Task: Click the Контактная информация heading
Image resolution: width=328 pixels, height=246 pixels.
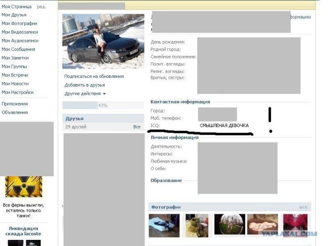Action: tap(180, 102)
